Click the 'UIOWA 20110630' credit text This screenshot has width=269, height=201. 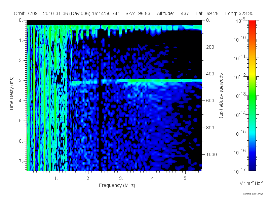tap(253, 194)
